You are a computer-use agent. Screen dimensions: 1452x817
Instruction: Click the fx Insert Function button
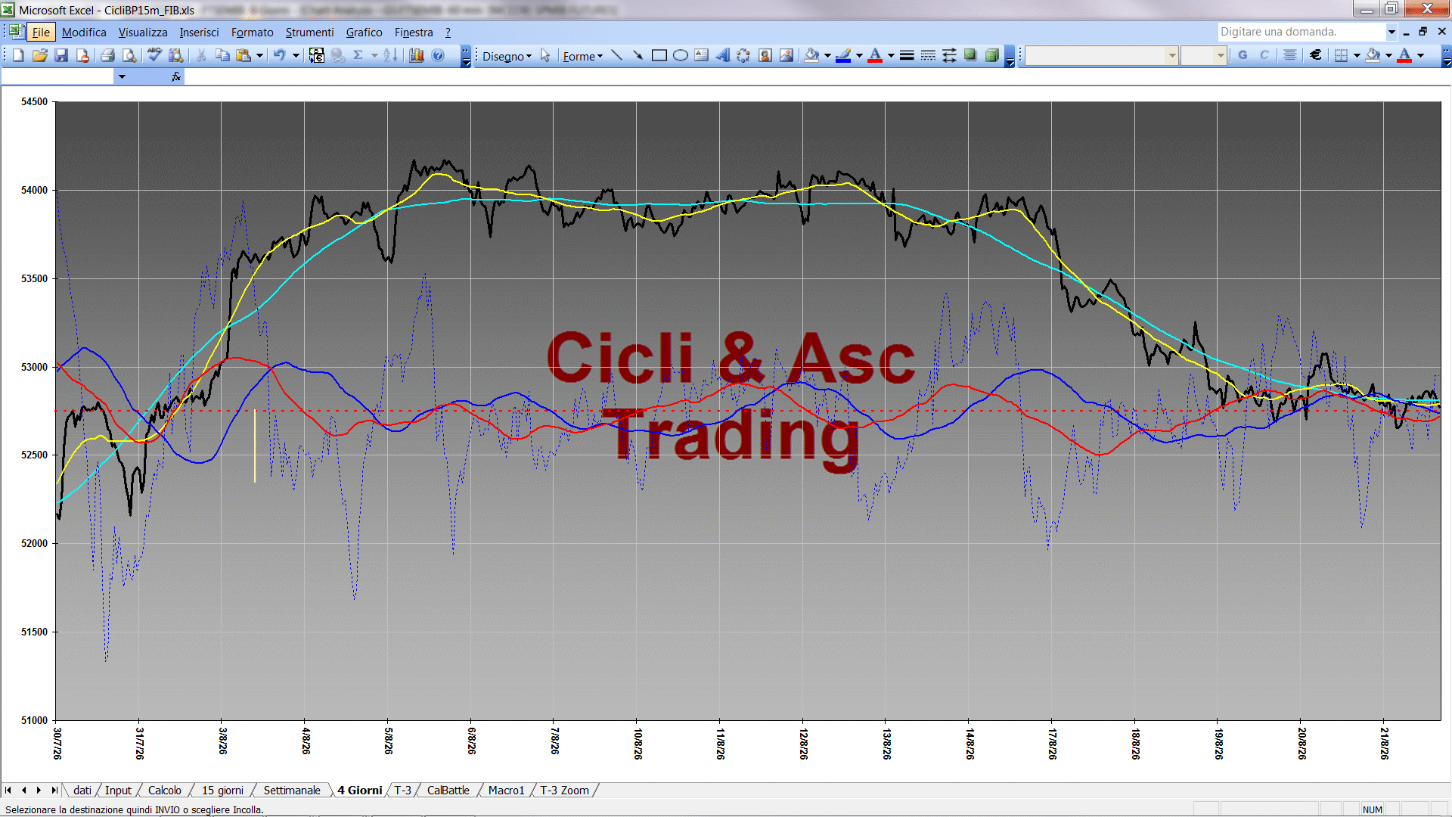[x=175, y=76]
